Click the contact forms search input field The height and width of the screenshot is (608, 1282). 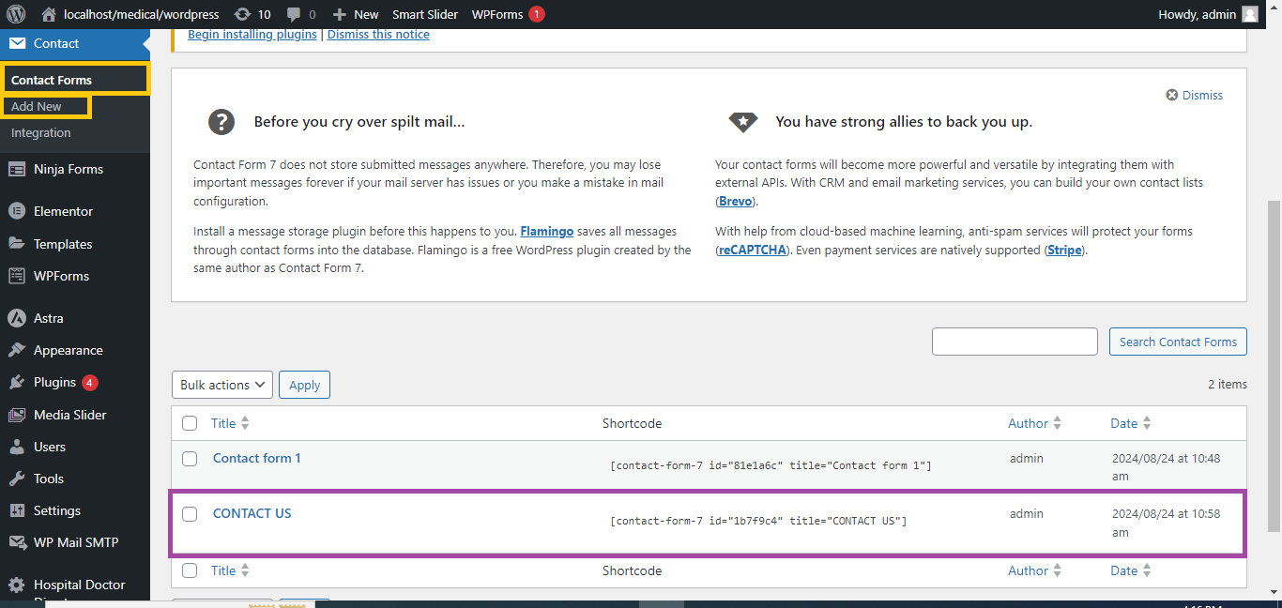pos(1014,342)
